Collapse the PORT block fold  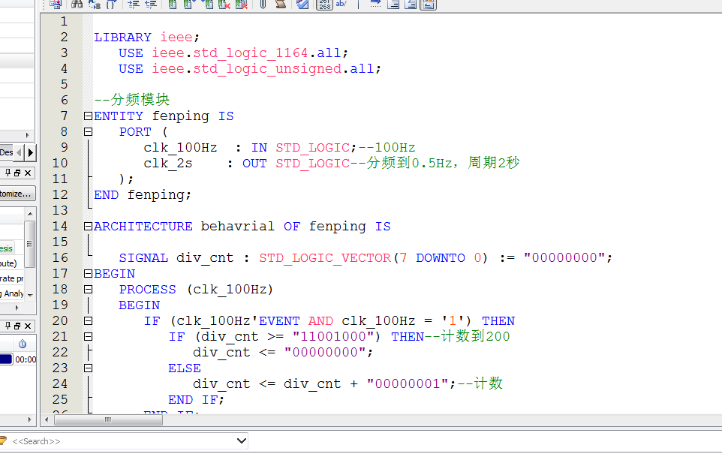coord(88,131)
